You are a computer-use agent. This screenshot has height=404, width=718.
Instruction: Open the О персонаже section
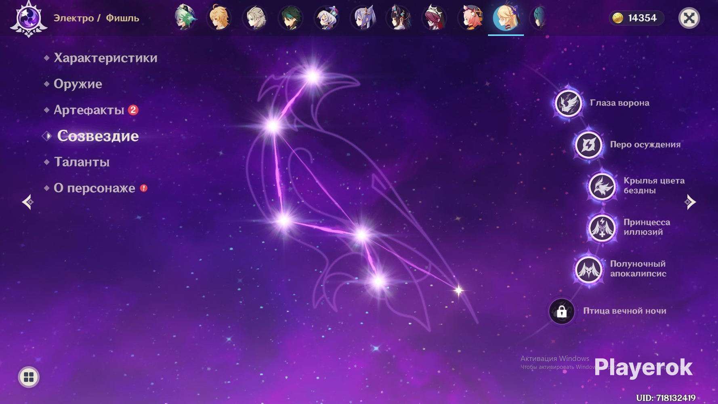coord(94,188)
